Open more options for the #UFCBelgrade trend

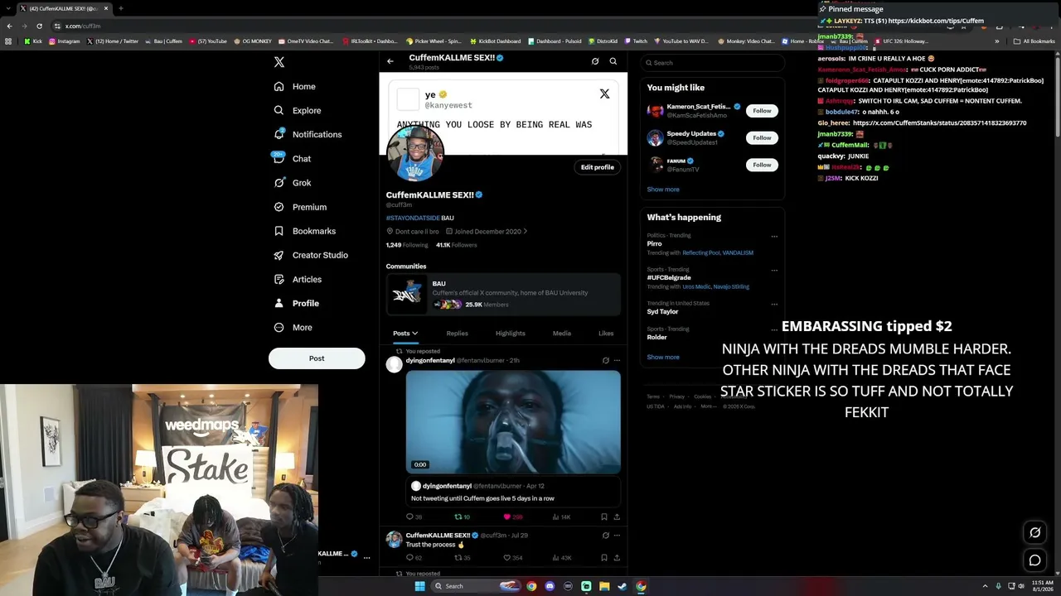pos(774,271)
